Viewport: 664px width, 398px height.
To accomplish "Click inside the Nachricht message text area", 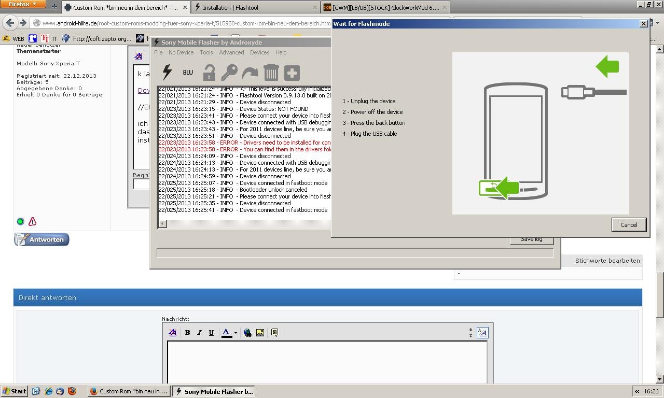I will point(327,362).
